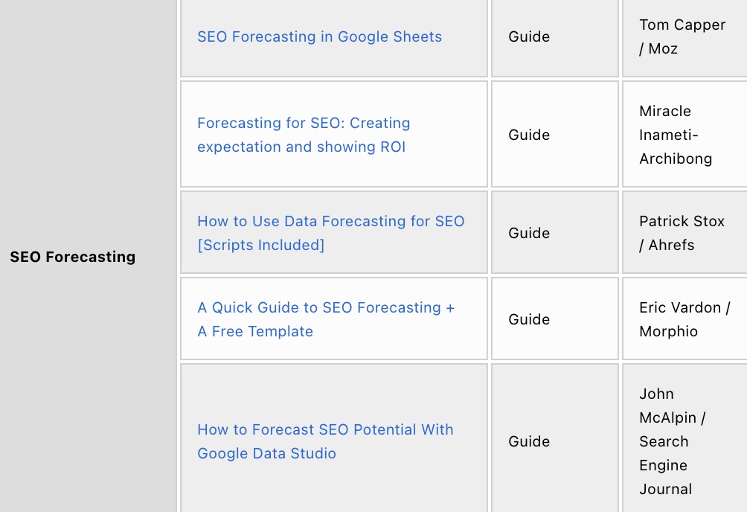Click the 'A Free Template' link text
The height and width of the screenshot is (512, 747).
255,331
